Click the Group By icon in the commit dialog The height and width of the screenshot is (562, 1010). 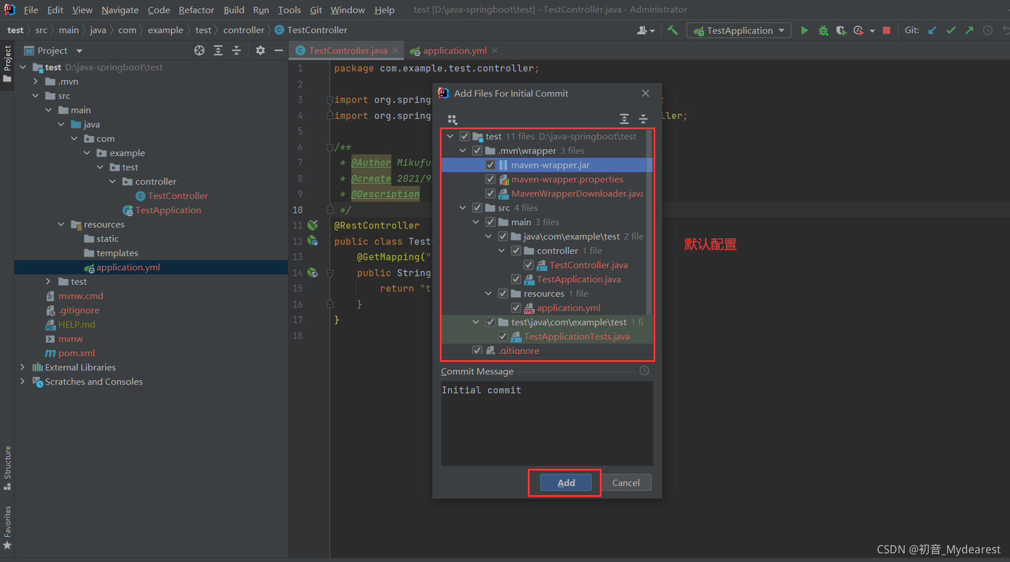pos(452,119)
